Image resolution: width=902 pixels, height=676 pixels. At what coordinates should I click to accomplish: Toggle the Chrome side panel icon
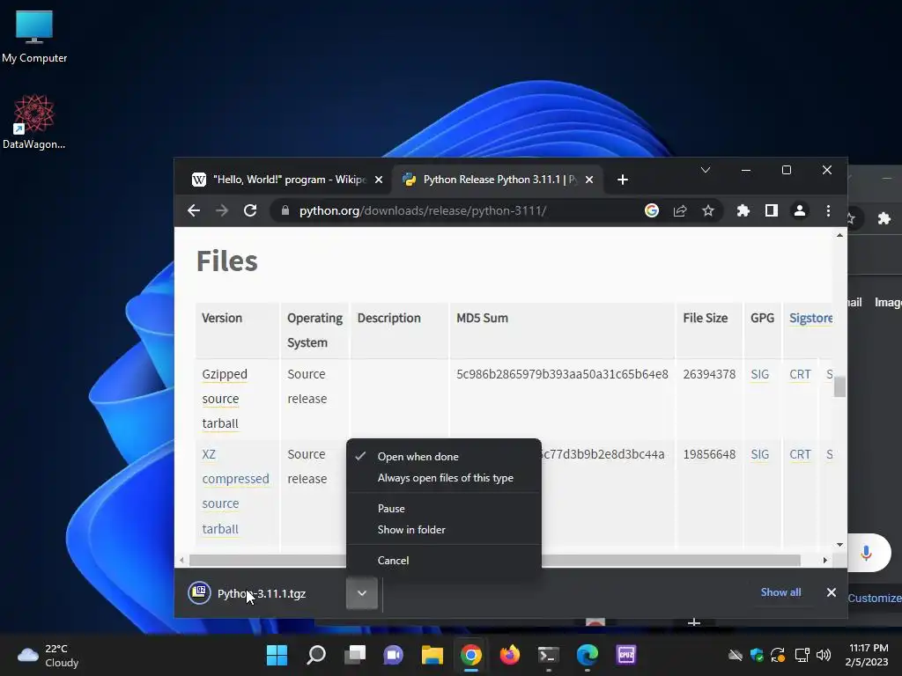point(772,211)
